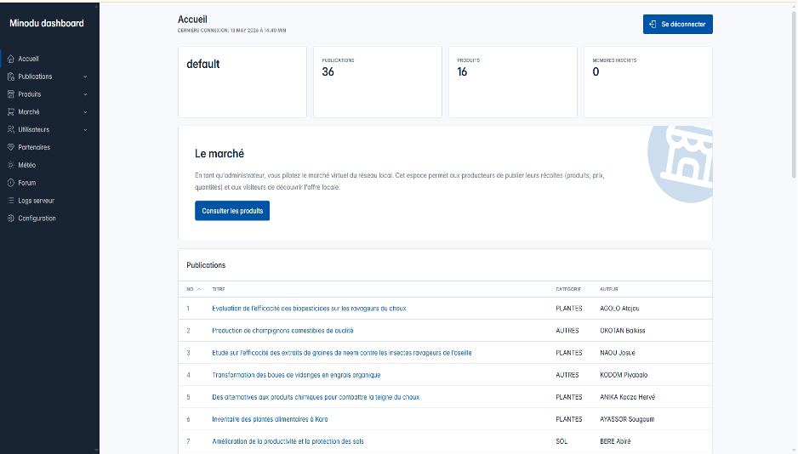Open Production de champignons comestibles link
Screen dimensions: 798x454
point(282,331)
